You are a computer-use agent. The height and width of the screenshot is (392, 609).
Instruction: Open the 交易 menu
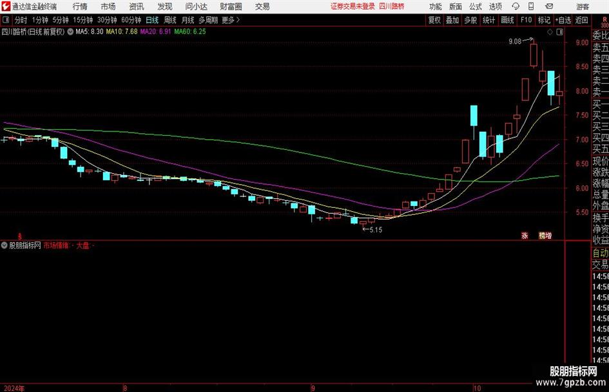[262, 6]
